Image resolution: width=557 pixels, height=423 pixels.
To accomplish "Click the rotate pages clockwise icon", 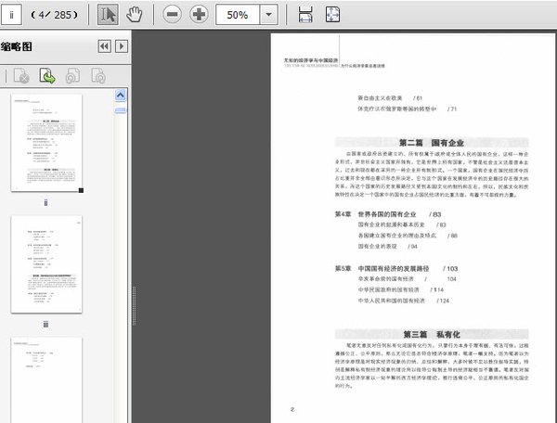I will (98, 76).
